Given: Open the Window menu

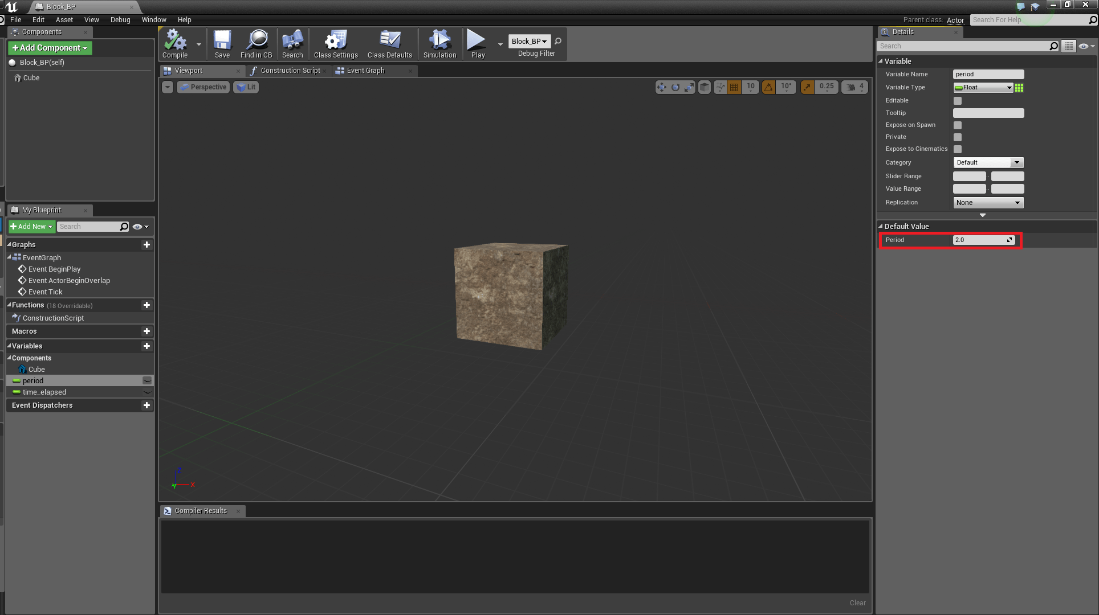Looking at the screenshot, I should click(153, 19).
